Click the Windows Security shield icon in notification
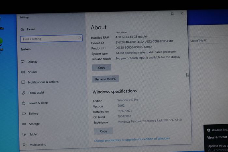Screen dimensions: 228x152 (208, 130)
